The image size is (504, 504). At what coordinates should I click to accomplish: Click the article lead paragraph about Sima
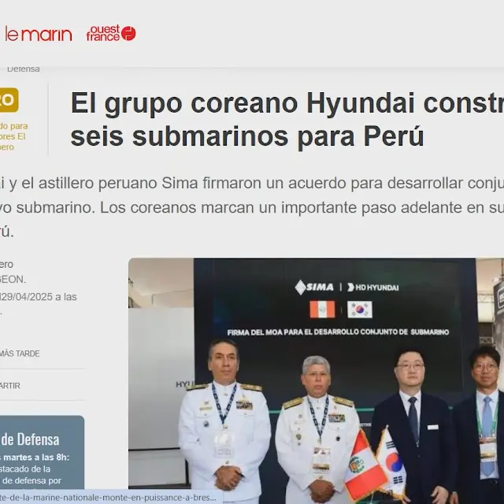[x=252, y=207]
